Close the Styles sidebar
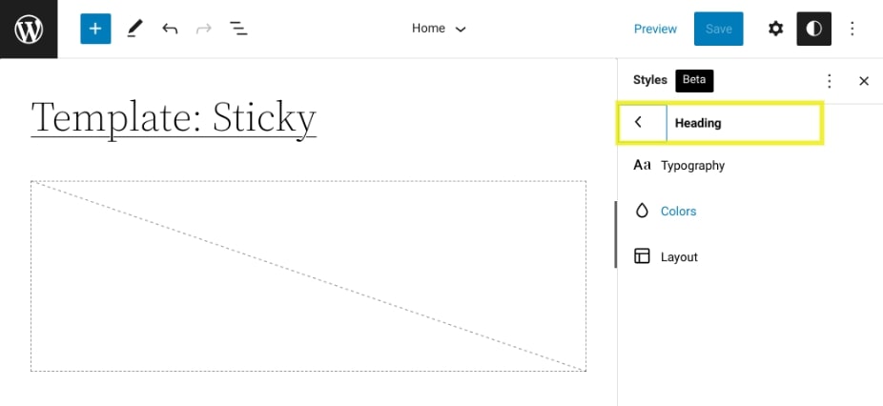This screenshot has width=883, height=406. click(x=864, y=81)
